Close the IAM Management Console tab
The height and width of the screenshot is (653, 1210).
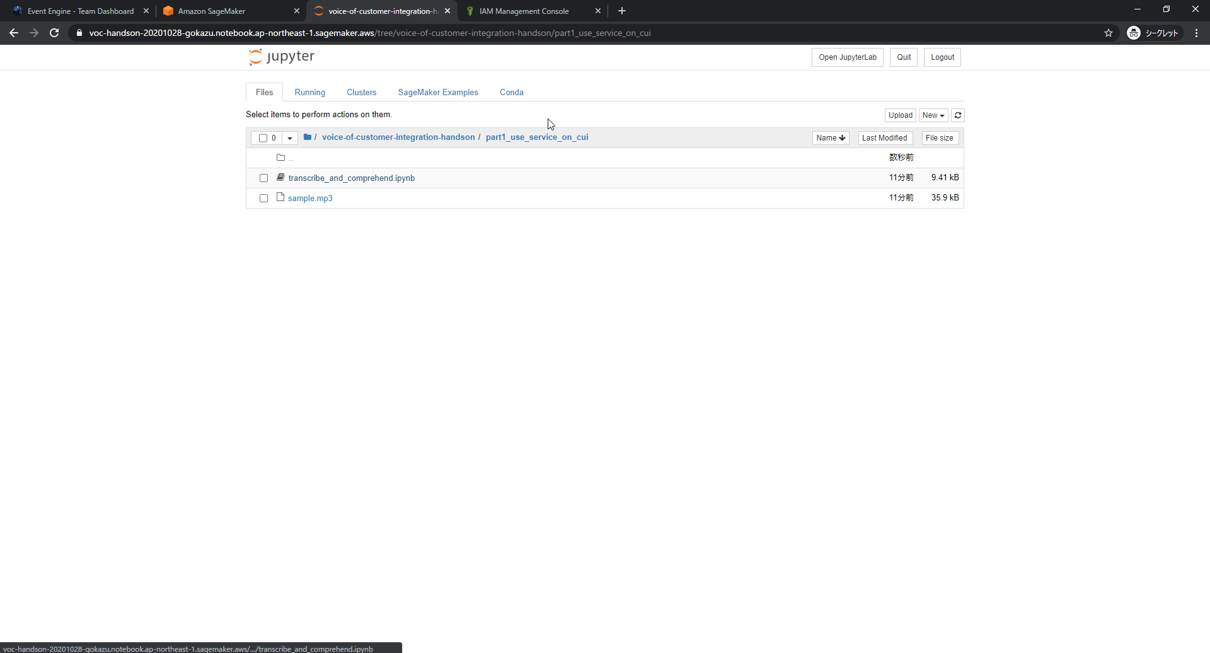(x=598, y=11)
